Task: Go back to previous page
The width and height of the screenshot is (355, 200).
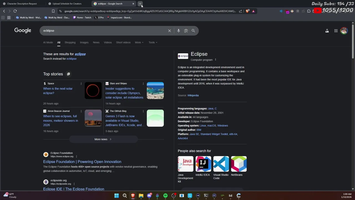Action: (x=4, y=11)
